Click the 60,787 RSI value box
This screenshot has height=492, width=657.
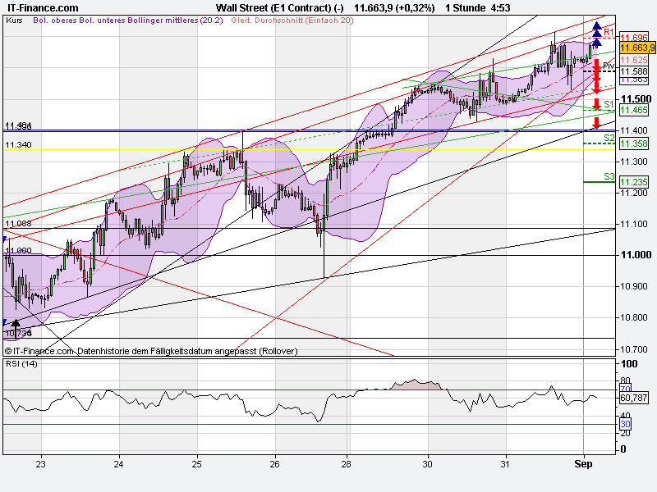634,399
